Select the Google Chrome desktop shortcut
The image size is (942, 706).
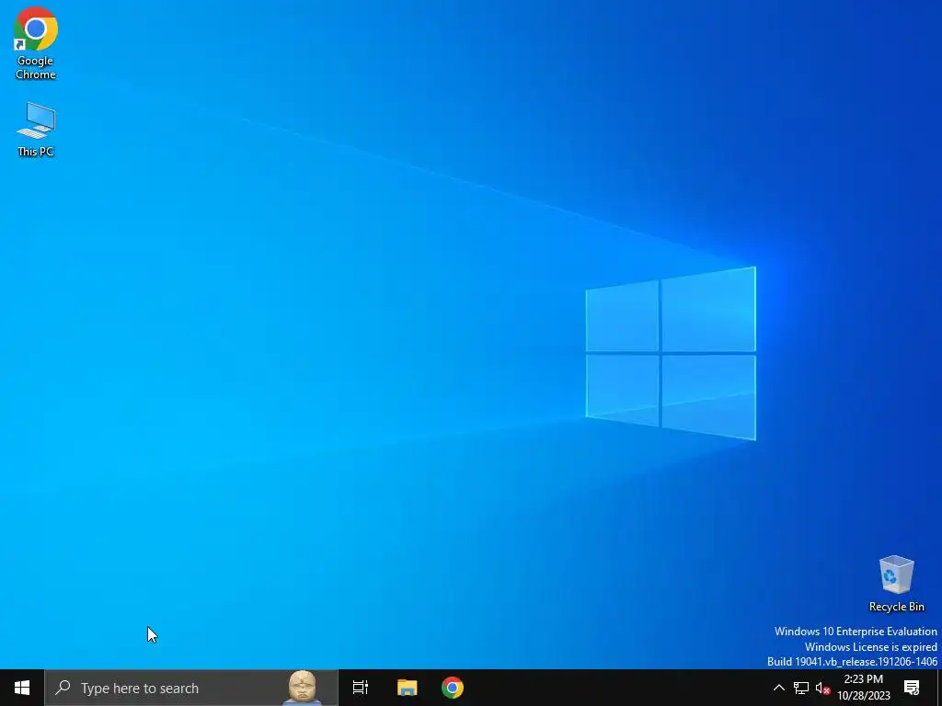click(36, 43)
